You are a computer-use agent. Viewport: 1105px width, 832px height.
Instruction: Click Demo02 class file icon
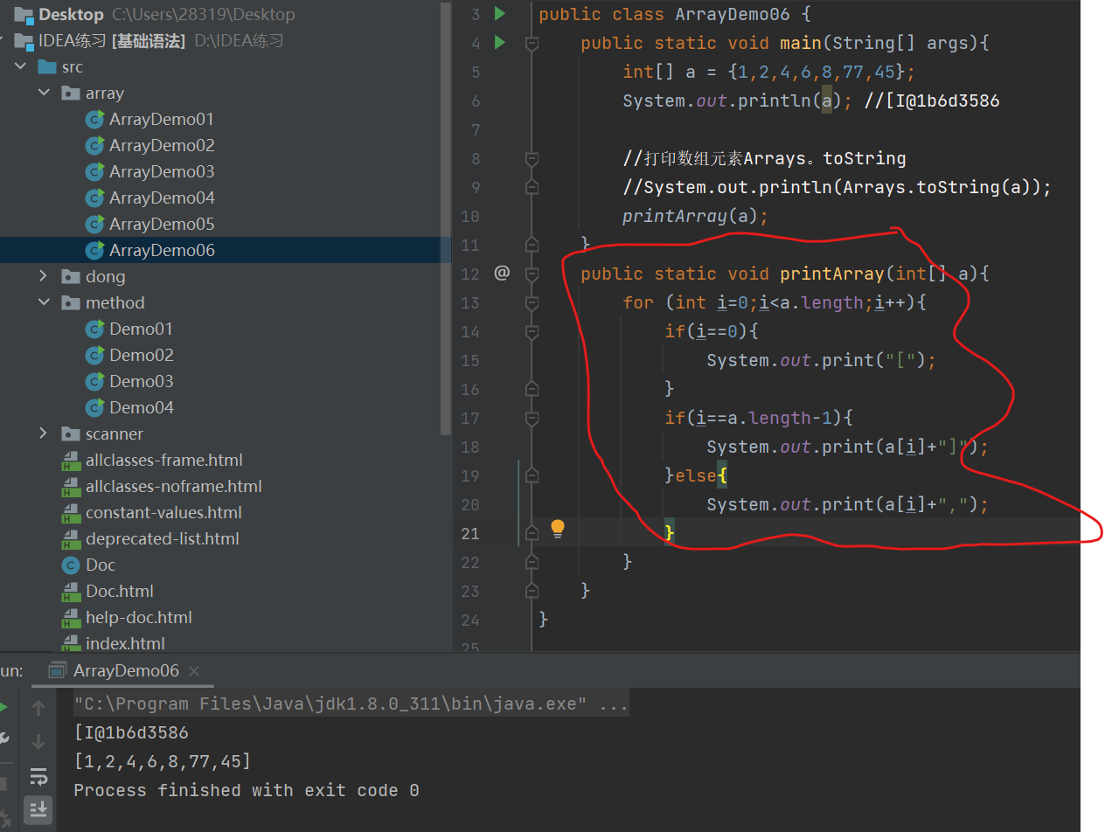point(94,355)
